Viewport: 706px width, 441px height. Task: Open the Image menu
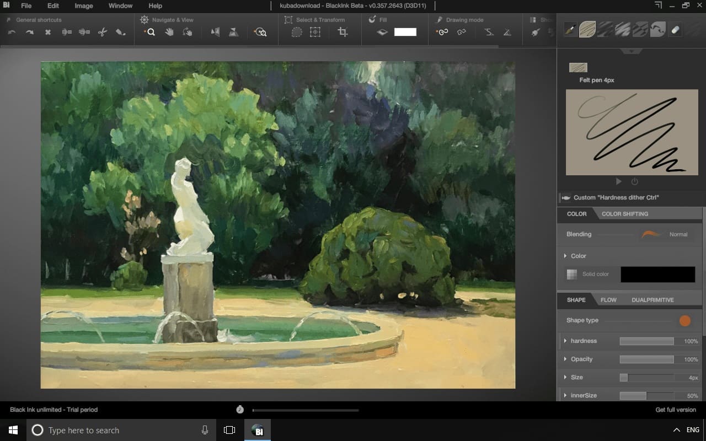click(83, 6)
